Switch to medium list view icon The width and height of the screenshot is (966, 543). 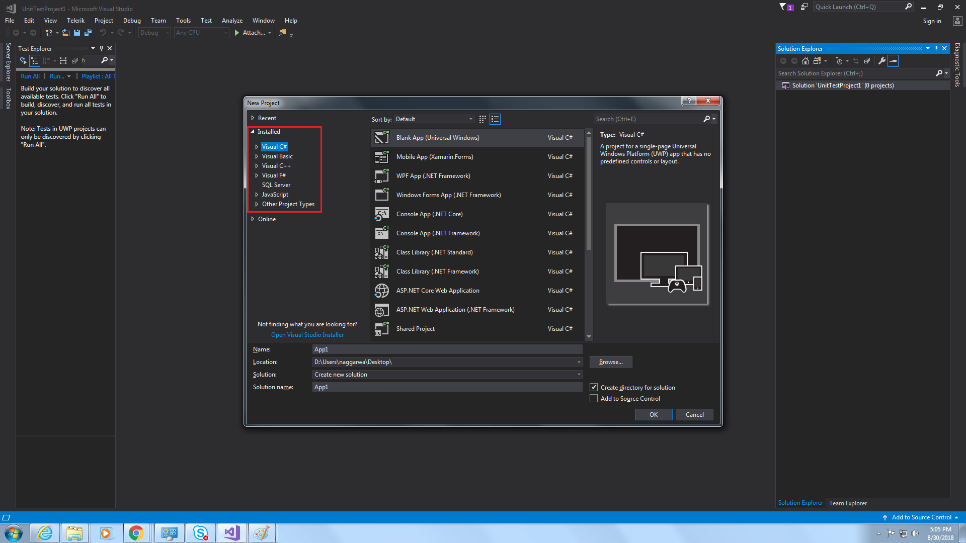click(x=495, y=119)
